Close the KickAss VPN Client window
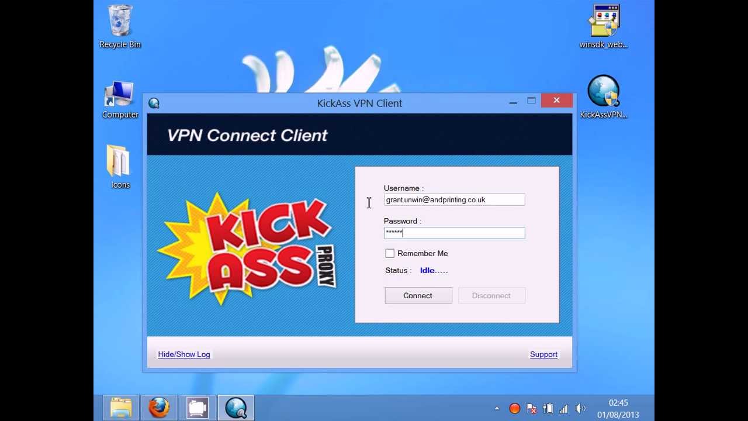748x421 pixels. pyautogui.click(x=557, y=101)
